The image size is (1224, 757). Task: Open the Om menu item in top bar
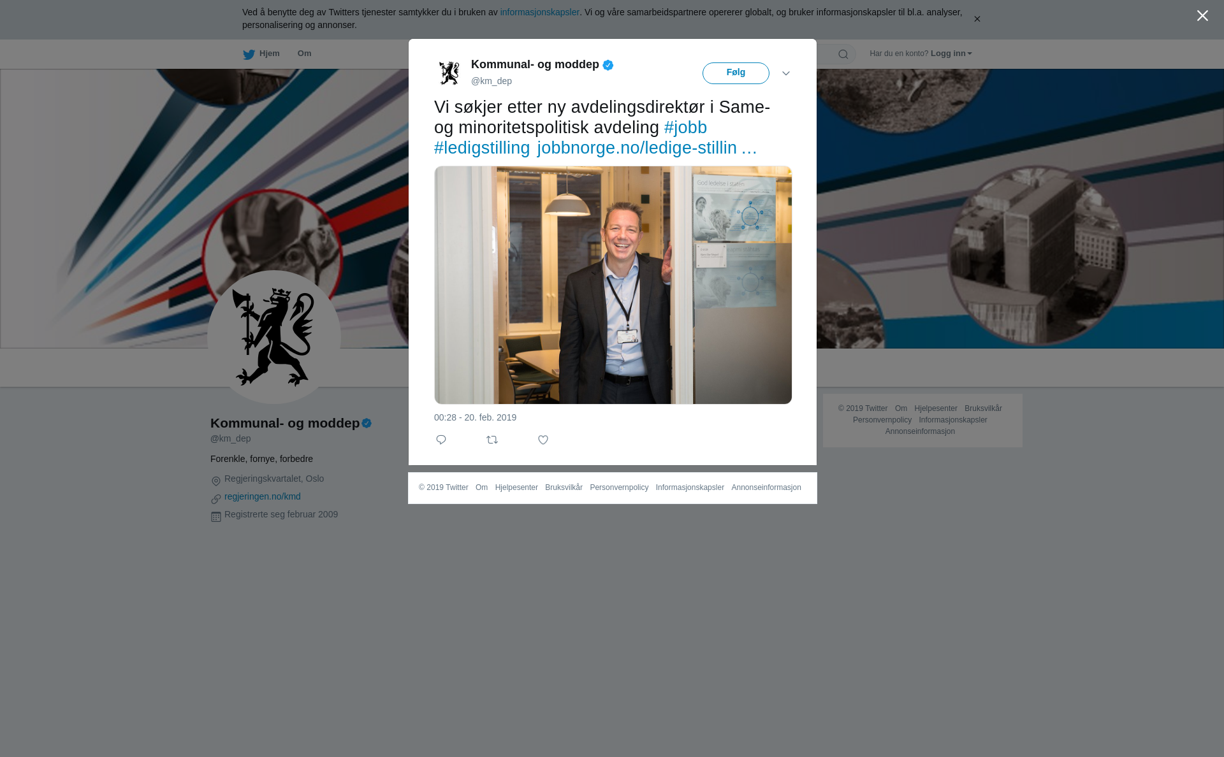304,54
